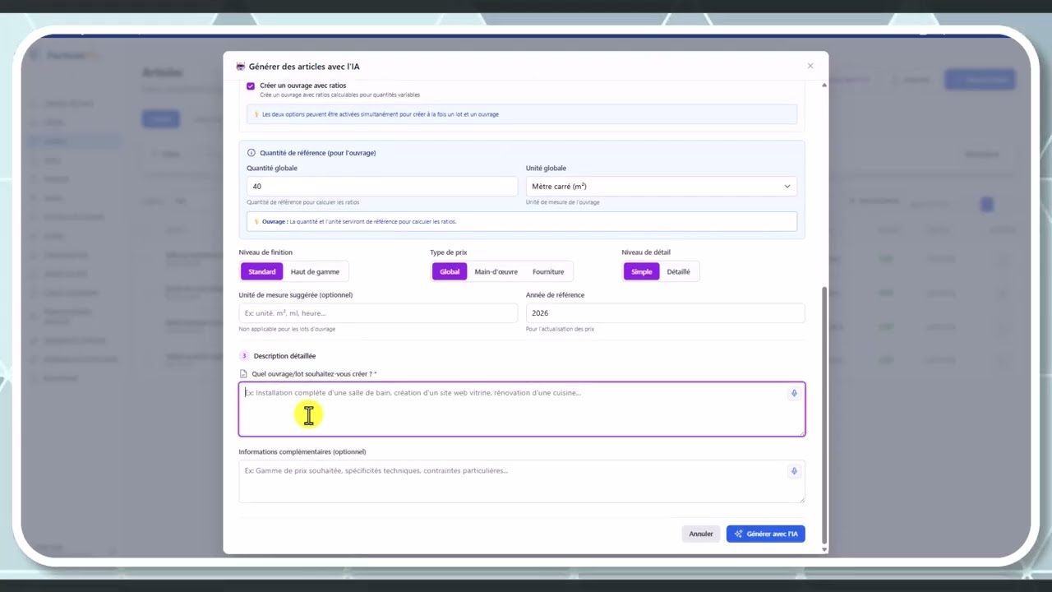Set detail level to "Détaillé"

click(678, 271)
